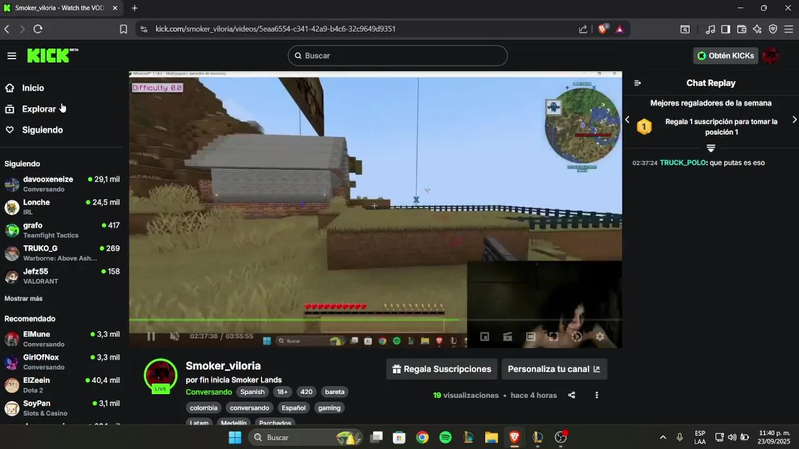Open Spotify from the Windows taskbar

click(445, 437)
